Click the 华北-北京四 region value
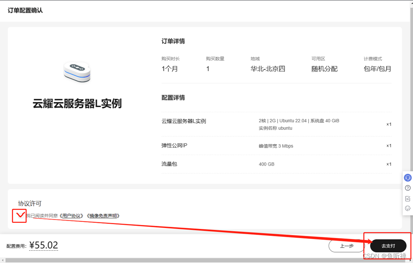This screenshot has width=413, height=263. (x=267, y=69)
